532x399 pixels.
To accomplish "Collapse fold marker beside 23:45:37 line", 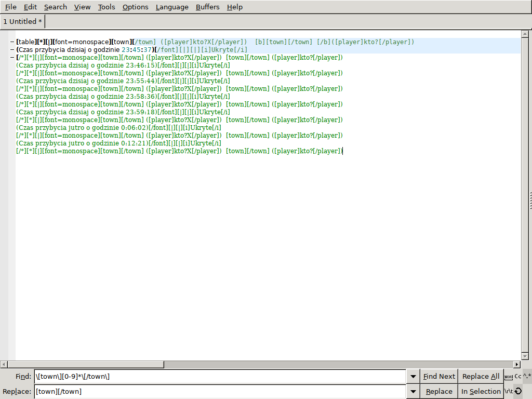I will coord(12,50).
